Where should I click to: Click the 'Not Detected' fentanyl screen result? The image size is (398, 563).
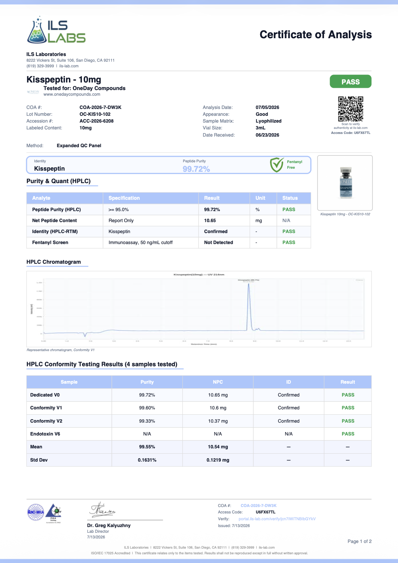coord(219,243)
